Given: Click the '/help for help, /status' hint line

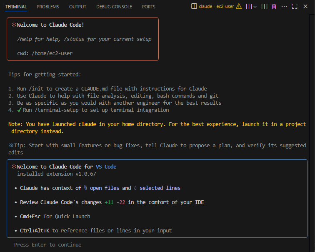Looking at the screenshot, I should point(84,39).
